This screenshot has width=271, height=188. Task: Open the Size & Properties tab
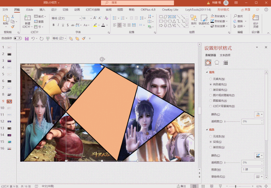tap(225, 63)
